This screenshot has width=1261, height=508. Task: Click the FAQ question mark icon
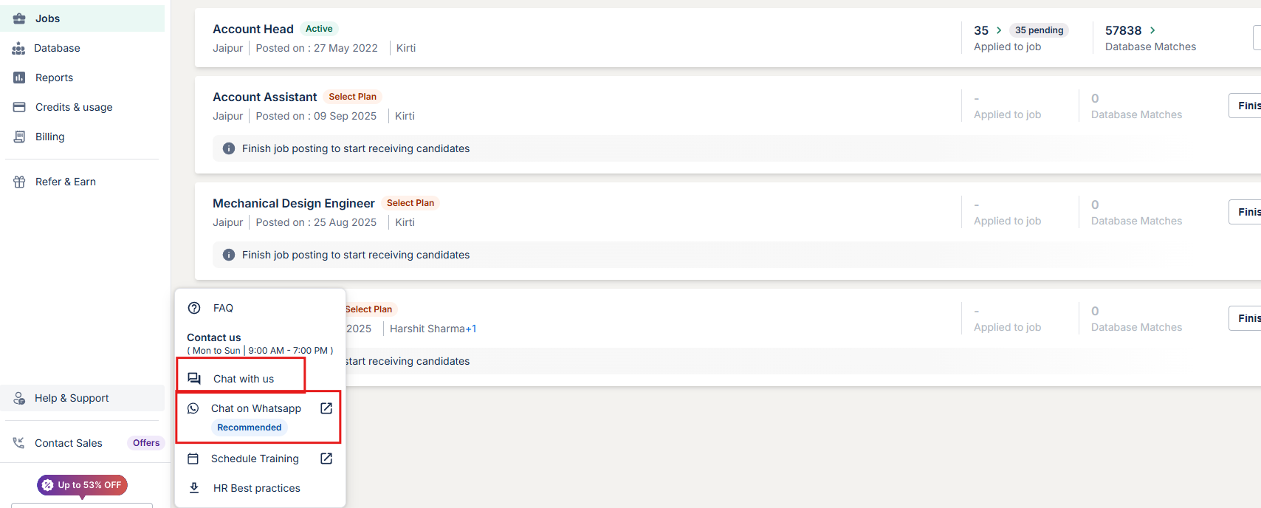194,308
